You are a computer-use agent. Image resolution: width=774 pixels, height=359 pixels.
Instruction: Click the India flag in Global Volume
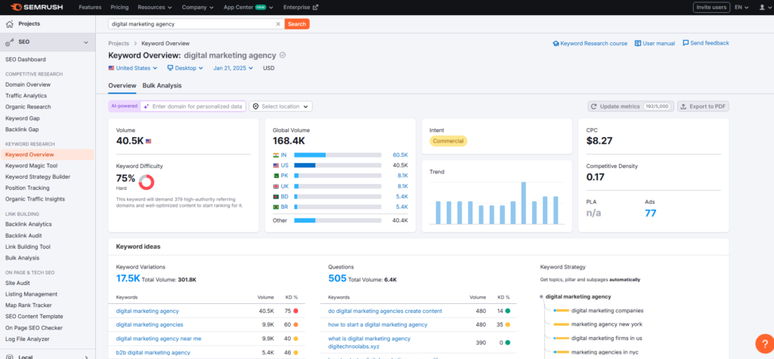(x=276, y=155)
